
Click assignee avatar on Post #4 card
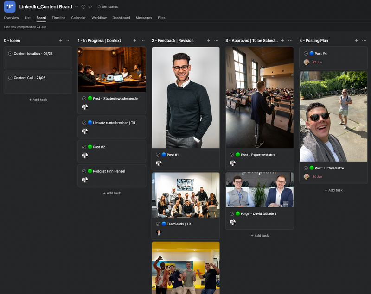click(x=307, y=62)
